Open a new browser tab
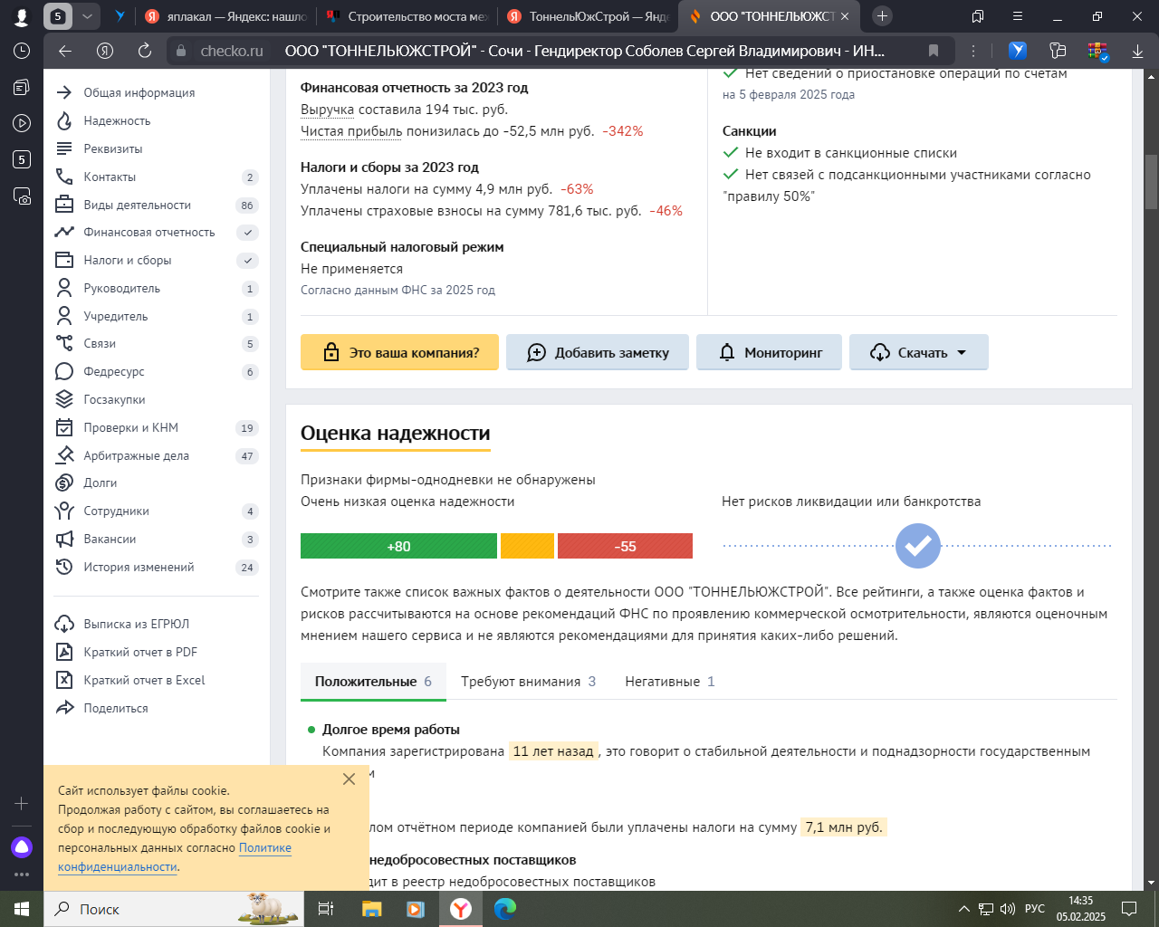 tap(883, 16)
